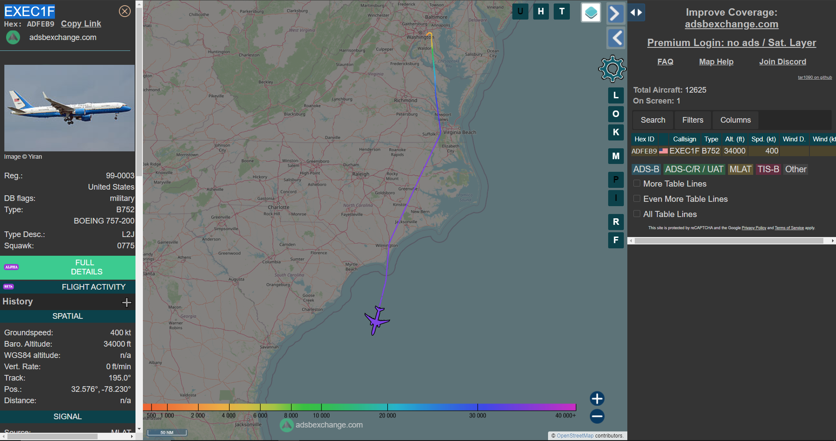Image resolution: width=836 pixels, height=441 pixels.
Task: Toggle the sidebar width arrows icon
Action: pyautogui.click(x=636, y=12)
